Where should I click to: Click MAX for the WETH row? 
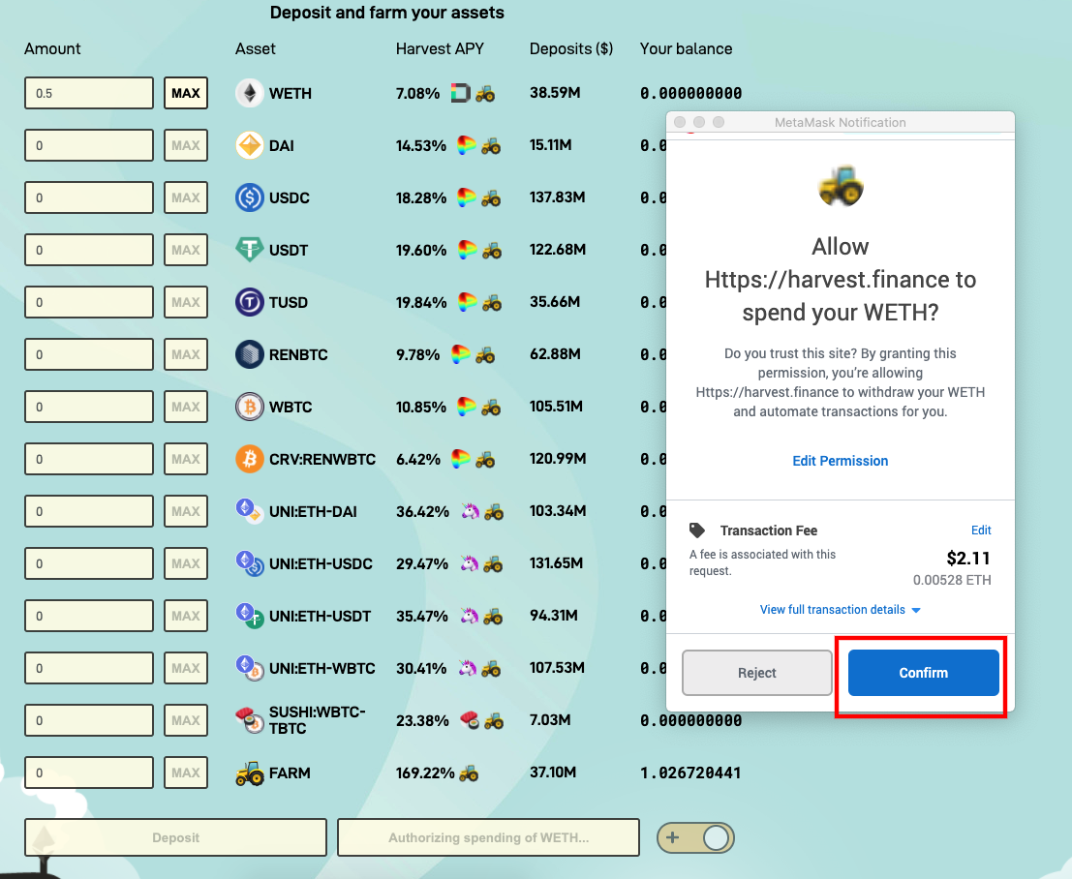click(186, 93)
